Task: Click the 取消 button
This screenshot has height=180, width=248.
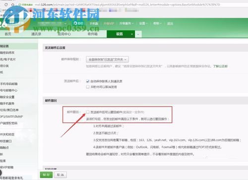Action: [61, 175]
